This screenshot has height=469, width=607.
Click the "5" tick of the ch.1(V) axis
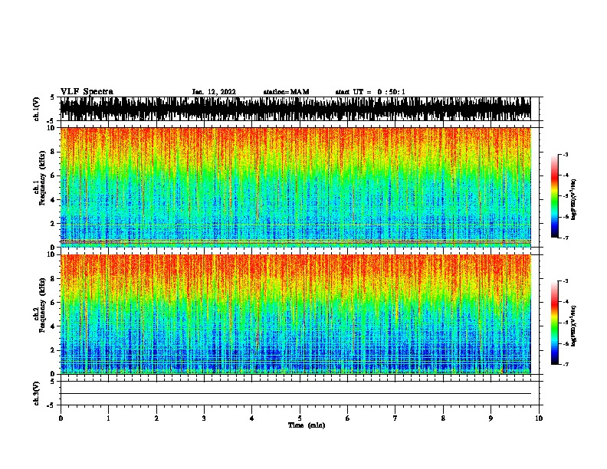pyautogui.click(x=52, y=97)
